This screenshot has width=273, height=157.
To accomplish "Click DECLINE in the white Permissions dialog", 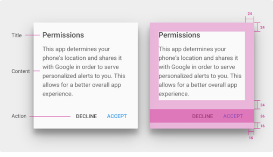I will 87,116.
